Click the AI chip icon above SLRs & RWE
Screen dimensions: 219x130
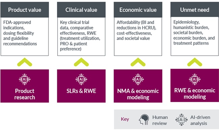81,79
